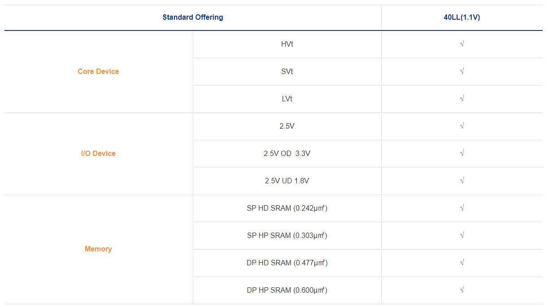Select check mark for DP HP SRAM

tap(462, 290)
